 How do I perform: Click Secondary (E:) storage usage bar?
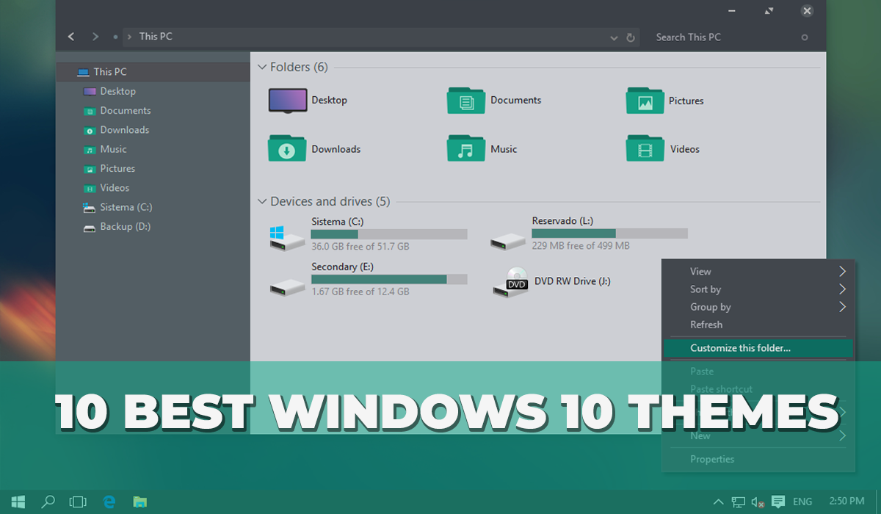click(x=389, y=280)
